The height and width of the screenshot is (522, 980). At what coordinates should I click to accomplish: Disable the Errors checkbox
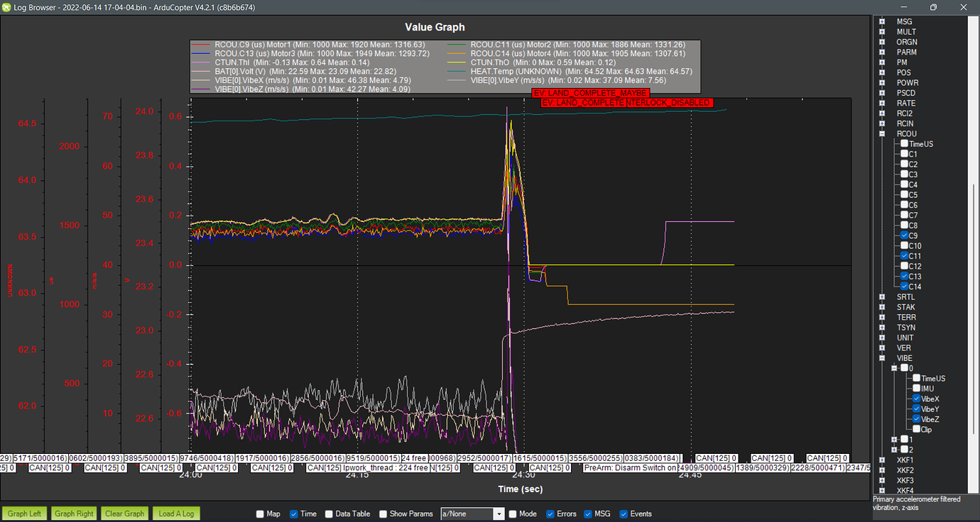[x=550, y=513]
